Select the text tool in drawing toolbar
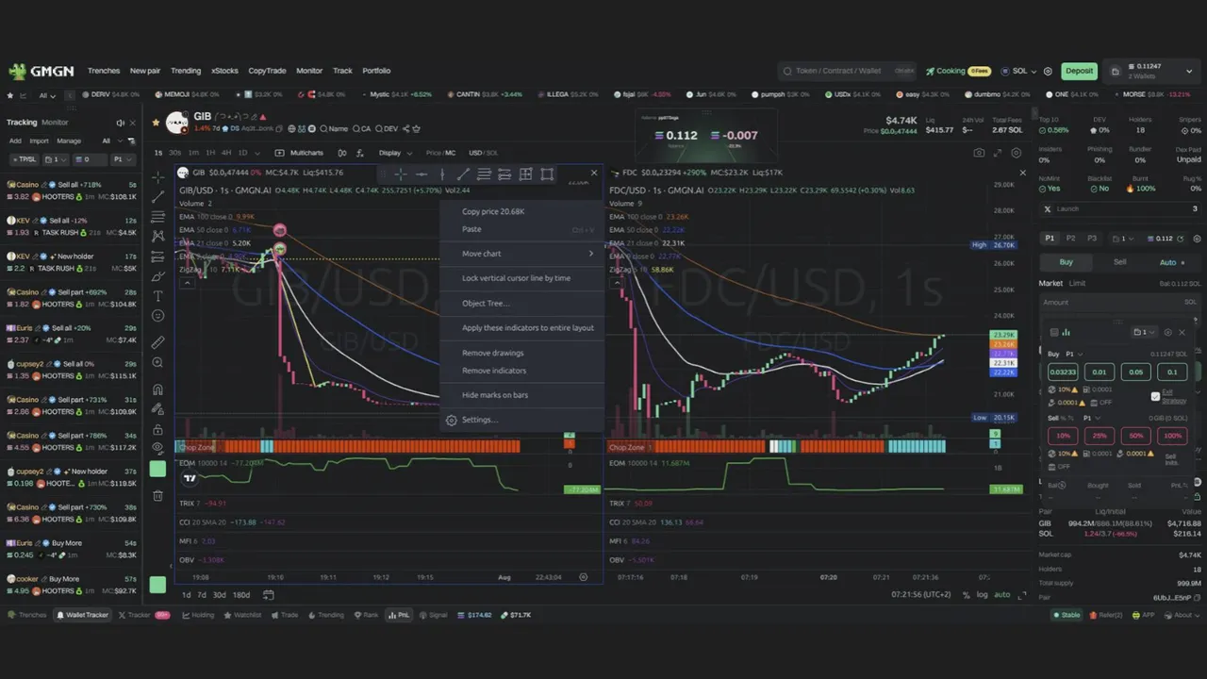1207x679 pixels. [x=157, y=295]
